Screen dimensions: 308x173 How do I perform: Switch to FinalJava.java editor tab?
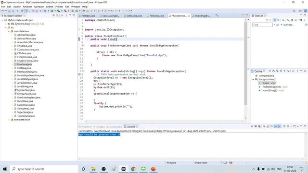[x=156, y=16]
